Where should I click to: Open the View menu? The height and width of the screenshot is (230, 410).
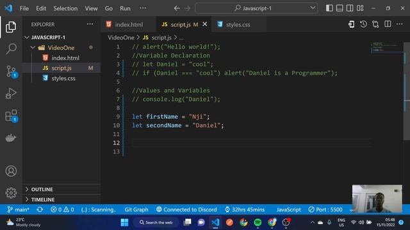[x=91, y=8]
